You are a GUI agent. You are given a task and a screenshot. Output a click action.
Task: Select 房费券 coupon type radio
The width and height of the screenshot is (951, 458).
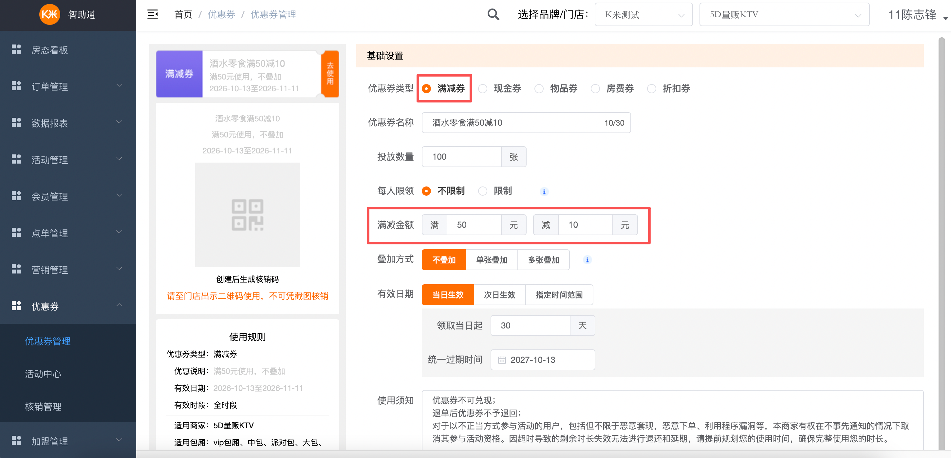[x=595, y=89]
